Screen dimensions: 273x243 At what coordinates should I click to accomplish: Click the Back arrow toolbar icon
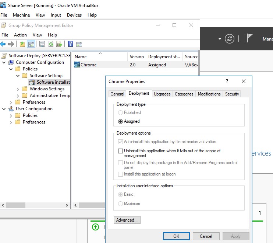coord(3,44)
